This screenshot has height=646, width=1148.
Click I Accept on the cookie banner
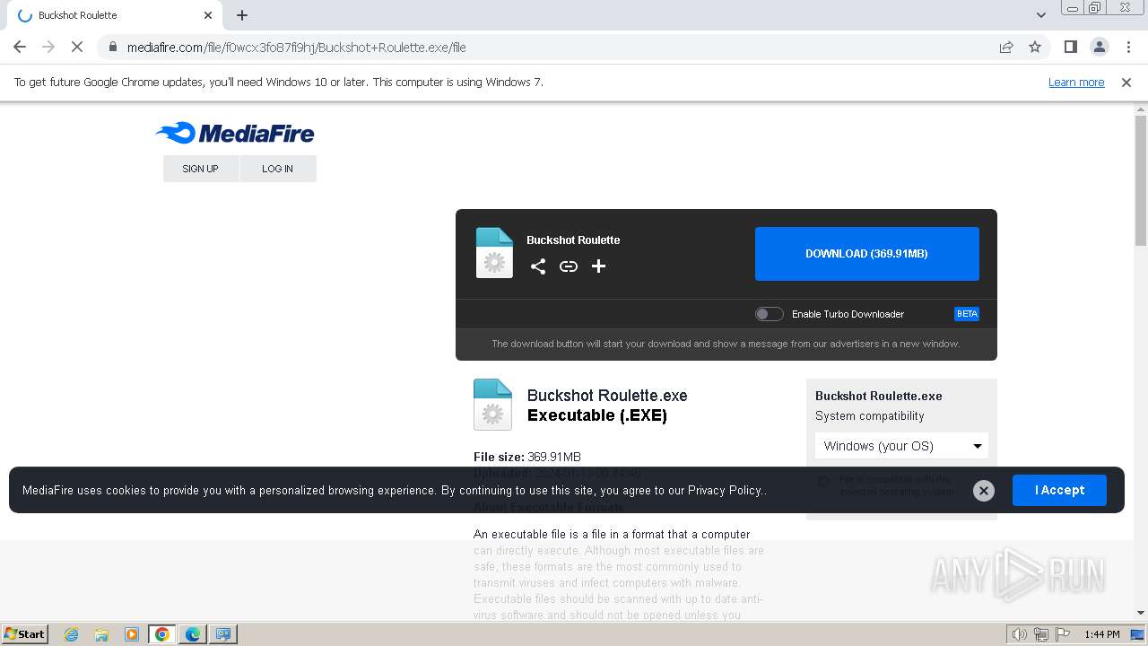[x=1059, y=491]
